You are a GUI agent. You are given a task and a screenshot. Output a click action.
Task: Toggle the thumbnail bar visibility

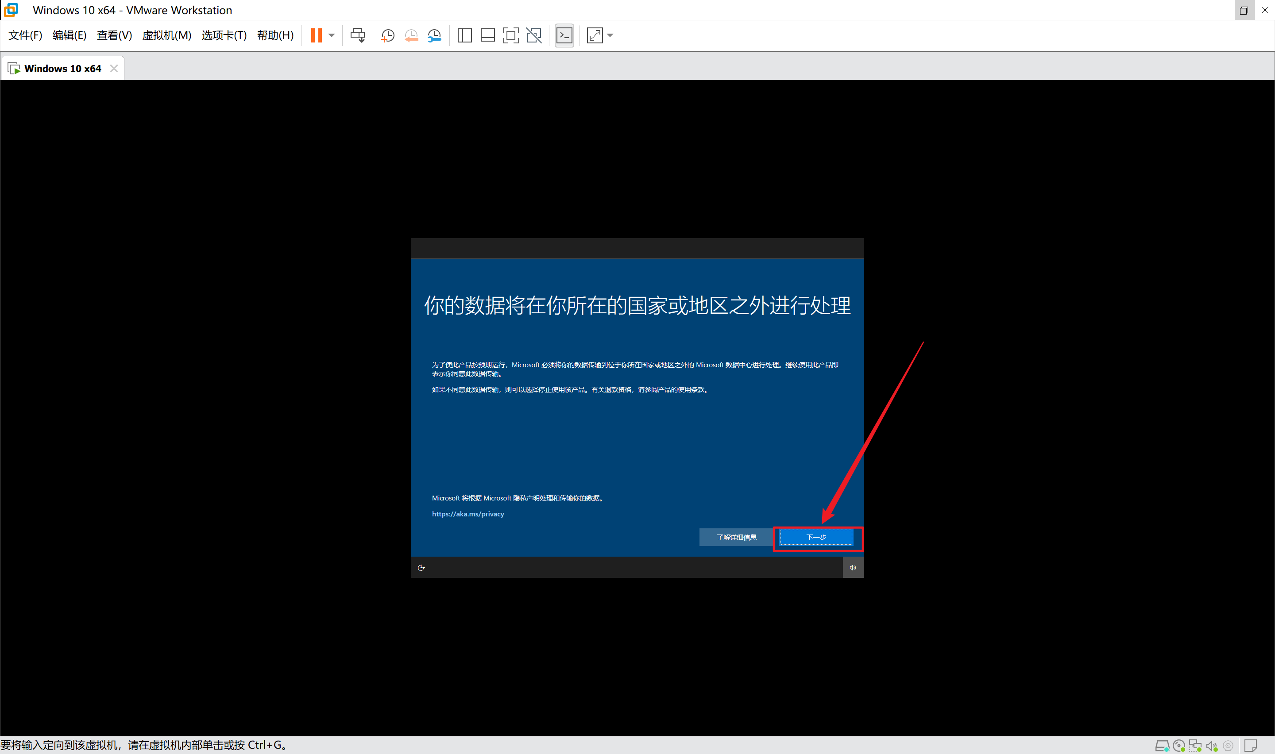coord(487,35)
